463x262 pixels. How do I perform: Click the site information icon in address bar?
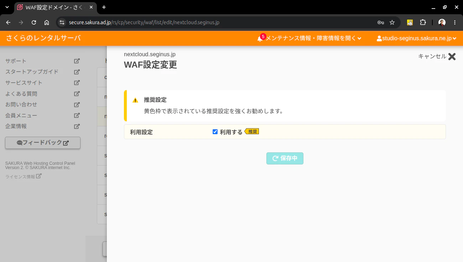62,22
